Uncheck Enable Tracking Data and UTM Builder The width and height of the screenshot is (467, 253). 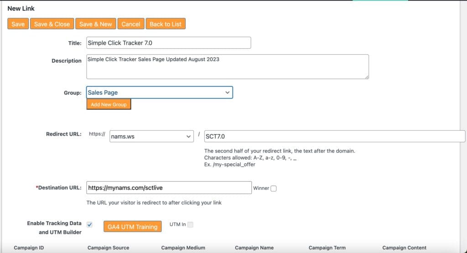(89, 225)
